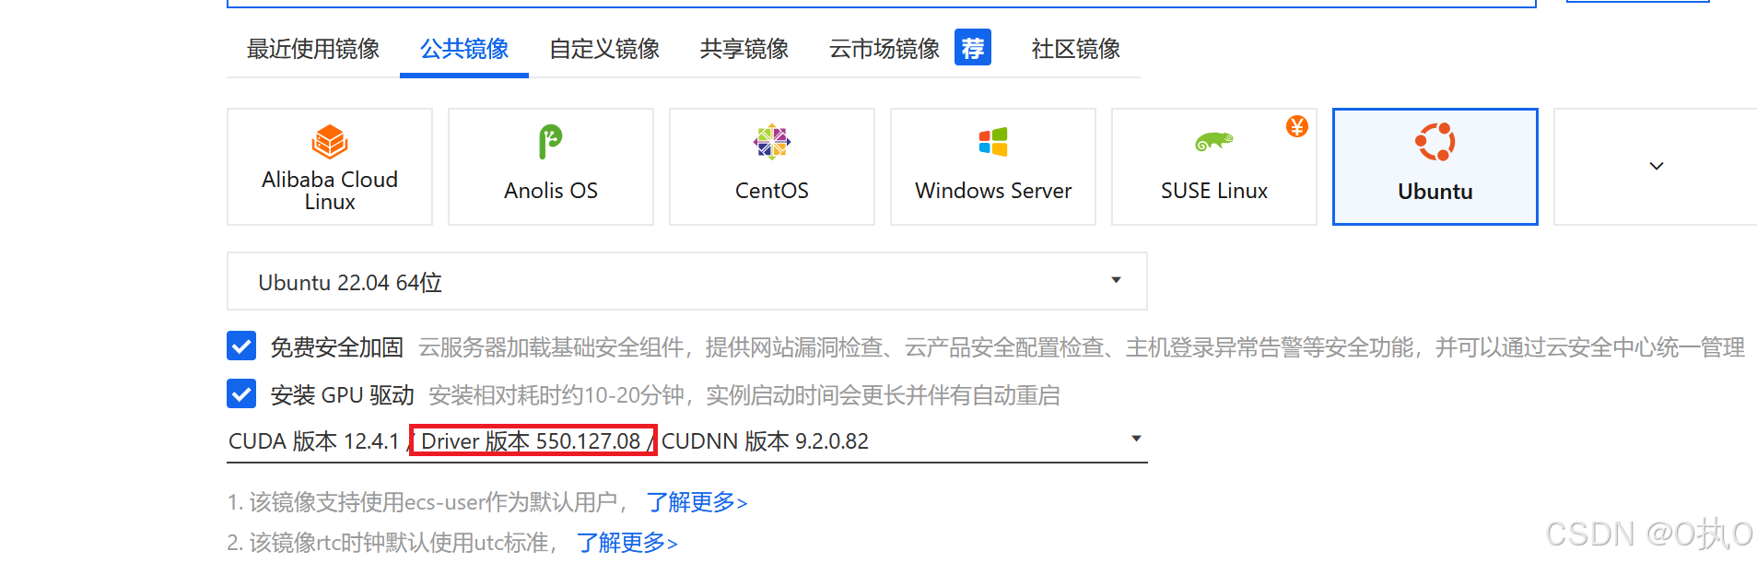Choose the Anolis OS logo
Viewport: 1757px width, 563px height.
tap(550, 142)
